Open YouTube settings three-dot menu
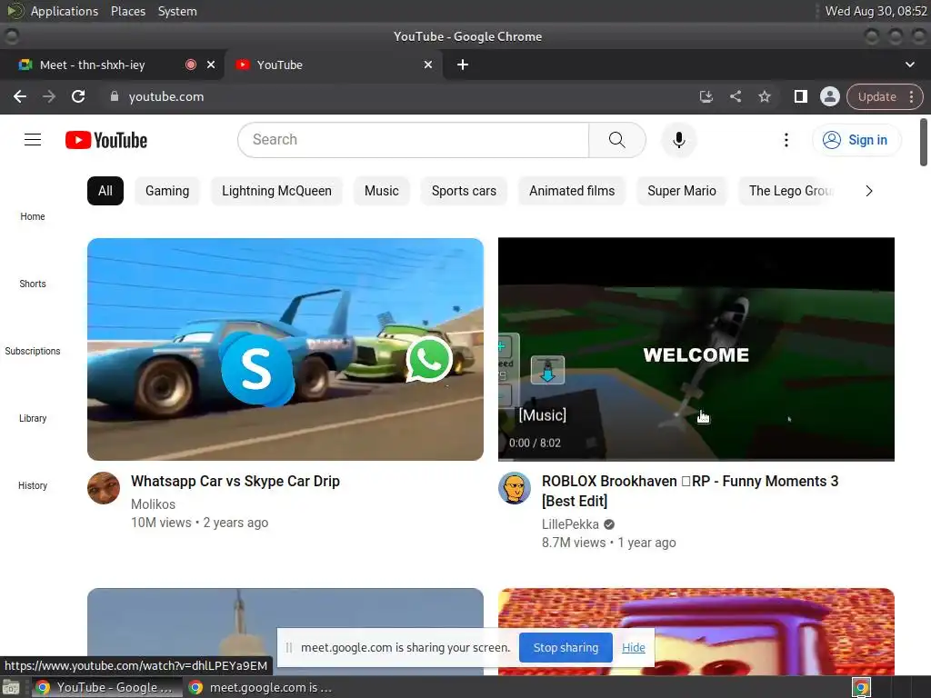This screenshot has height=698, width=931. [x=786, y=140]
